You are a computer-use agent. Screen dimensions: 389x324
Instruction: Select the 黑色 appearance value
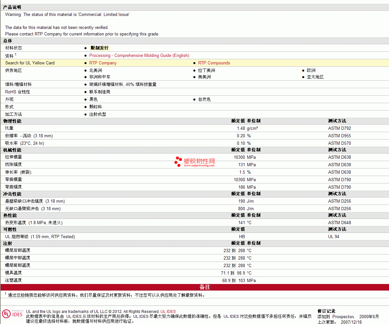tap(93, 99)
